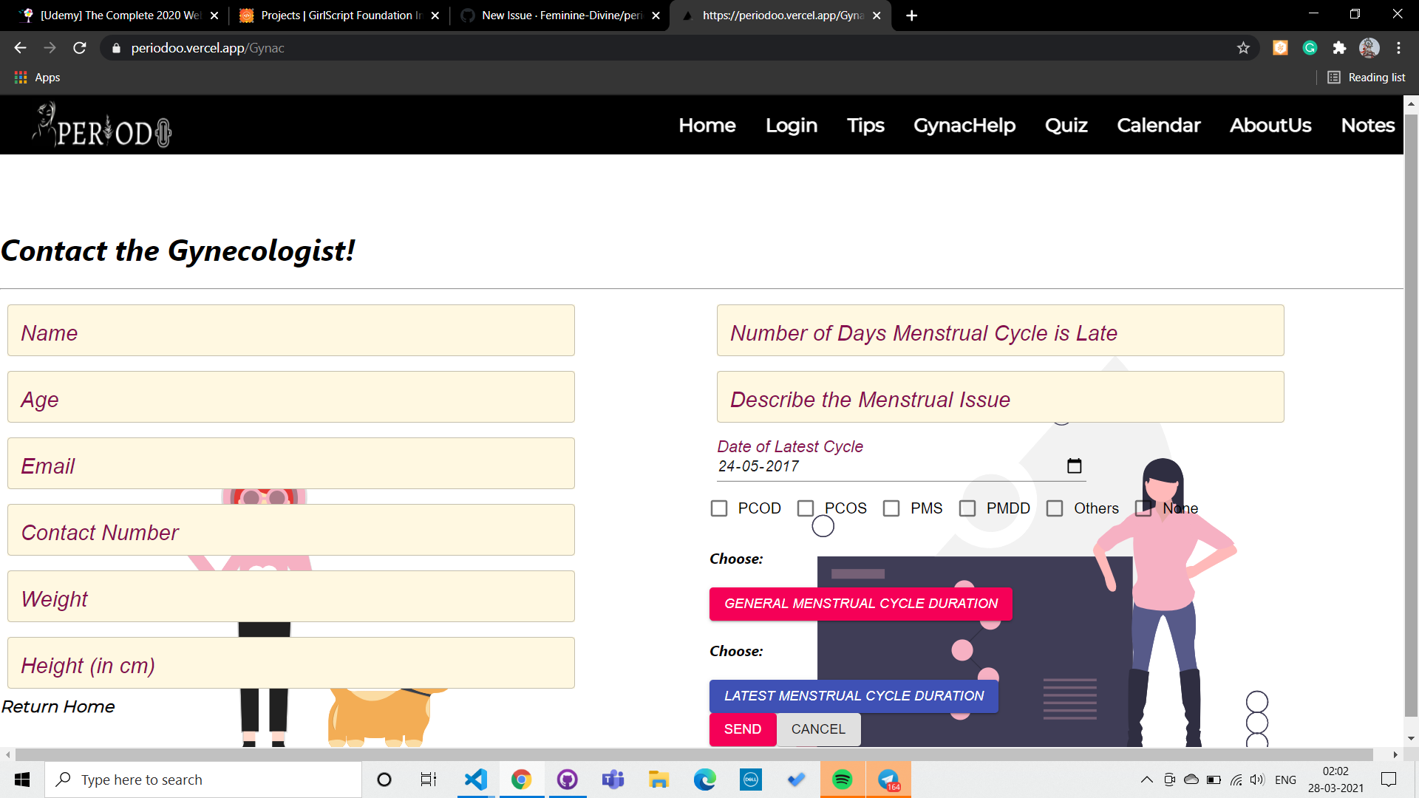Click inside the Email input field
The image size is (1419, 798).
(290, 463)
